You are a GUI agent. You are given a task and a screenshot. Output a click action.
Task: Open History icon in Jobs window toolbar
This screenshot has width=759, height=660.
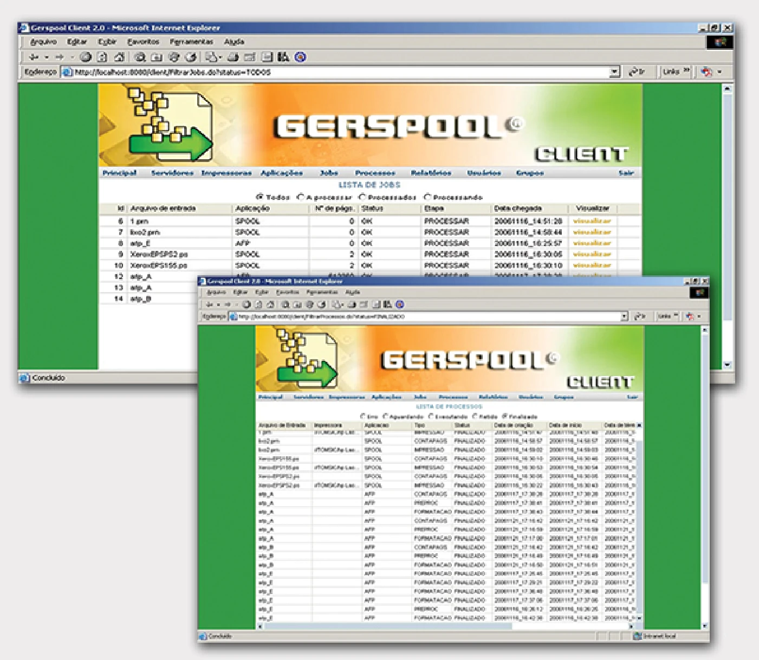pos(191,57)
